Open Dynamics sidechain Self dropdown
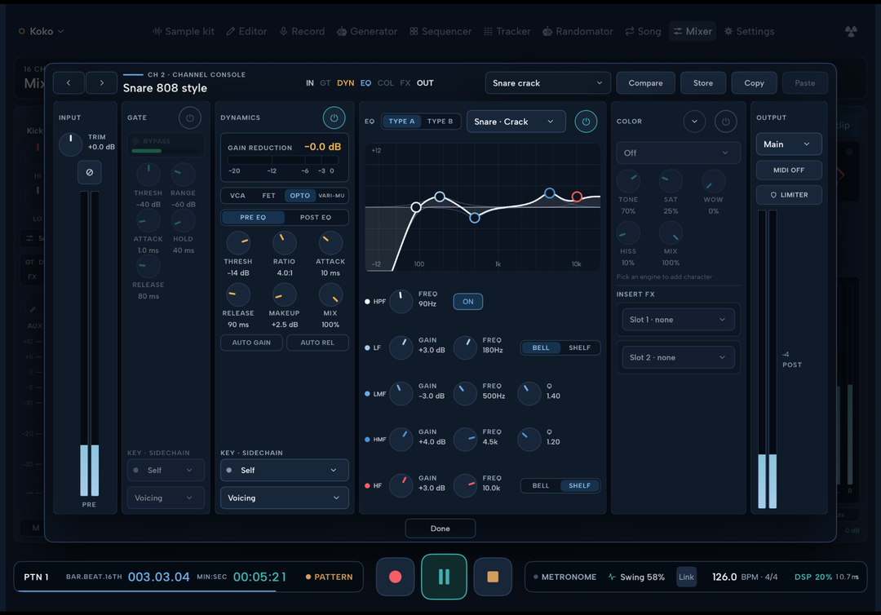This screenshot has width=881, height=615. click(285, 470)
